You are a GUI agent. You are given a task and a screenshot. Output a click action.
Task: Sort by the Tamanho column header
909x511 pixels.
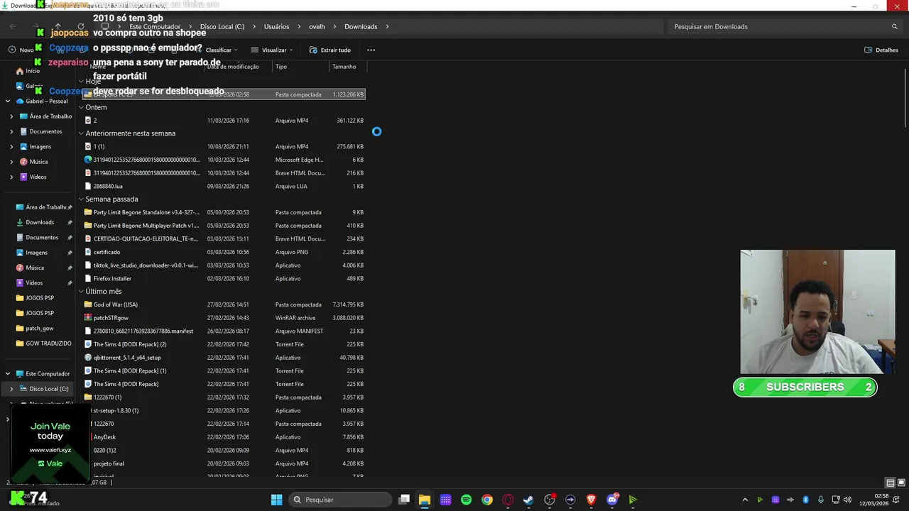344,67
